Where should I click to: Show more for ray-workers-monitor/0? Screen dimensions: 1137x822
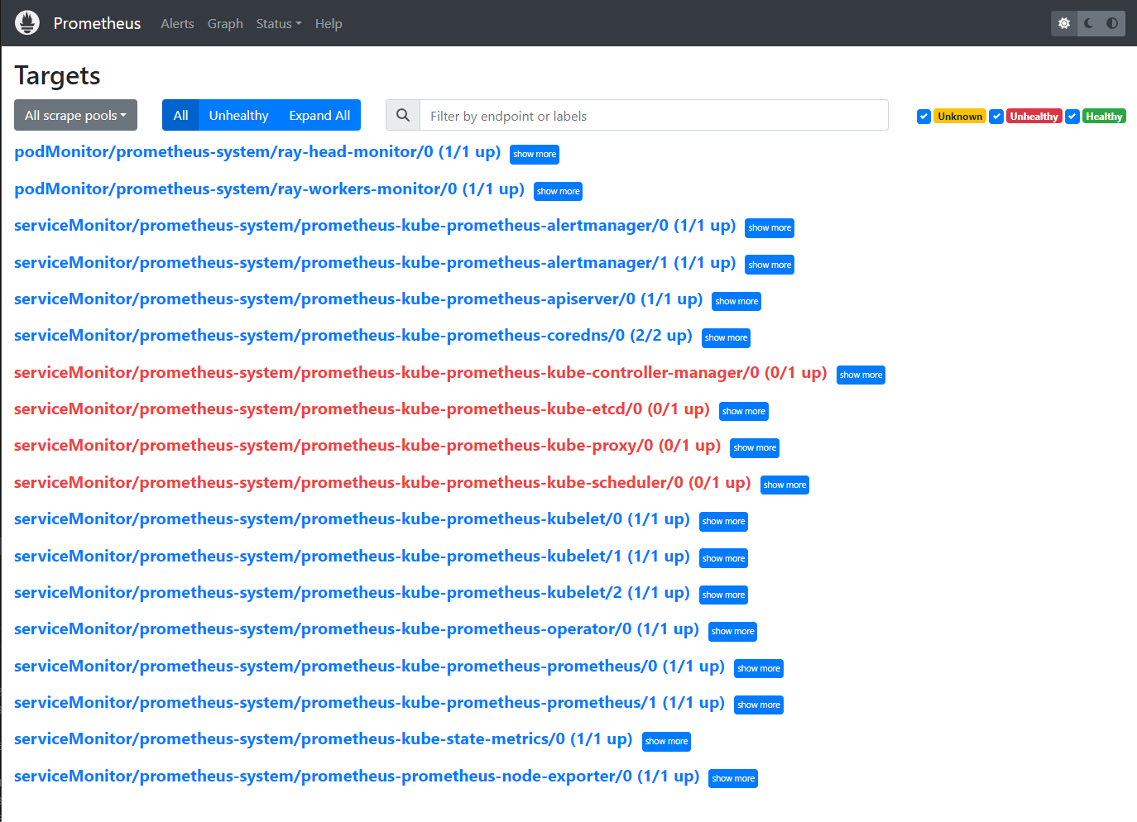559,192
